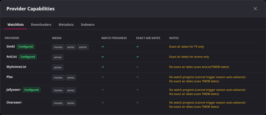Click the anime tag in Simkl row

pos(83,47)
